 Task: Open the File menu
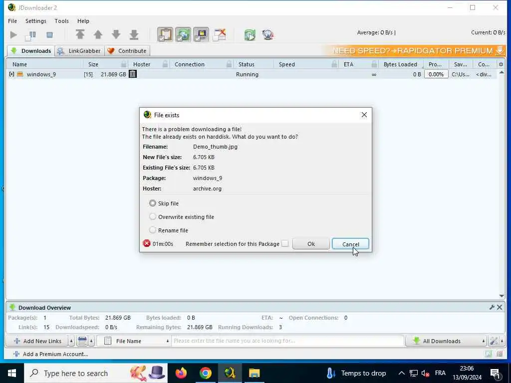point(12,21)
